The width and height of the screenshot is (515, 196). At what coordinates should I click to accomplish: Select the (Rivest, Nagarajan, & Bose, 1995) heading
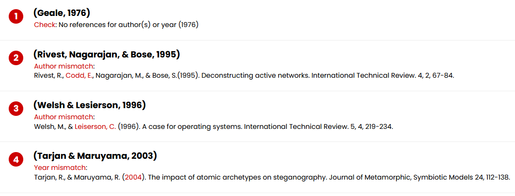(107, 55)
